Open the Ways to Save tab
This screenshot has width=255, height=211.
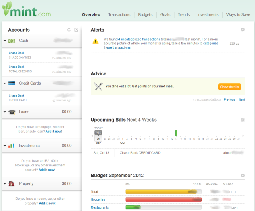[x=238, y=15]
